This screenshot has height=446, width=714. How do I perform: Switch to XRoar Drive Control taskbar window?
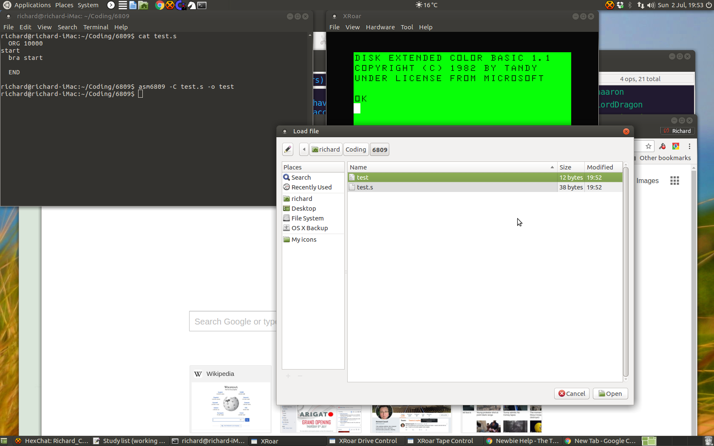tap(363, 441)
